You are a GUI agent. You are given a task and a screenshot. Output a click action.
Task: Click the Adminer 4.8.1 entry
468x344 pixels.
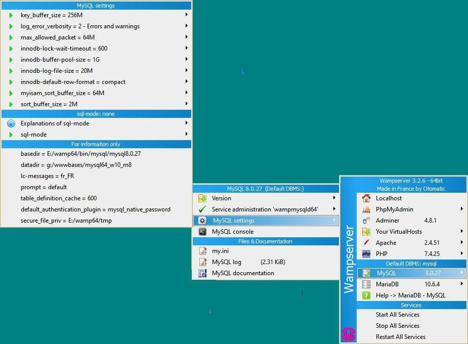coord(412,221)
